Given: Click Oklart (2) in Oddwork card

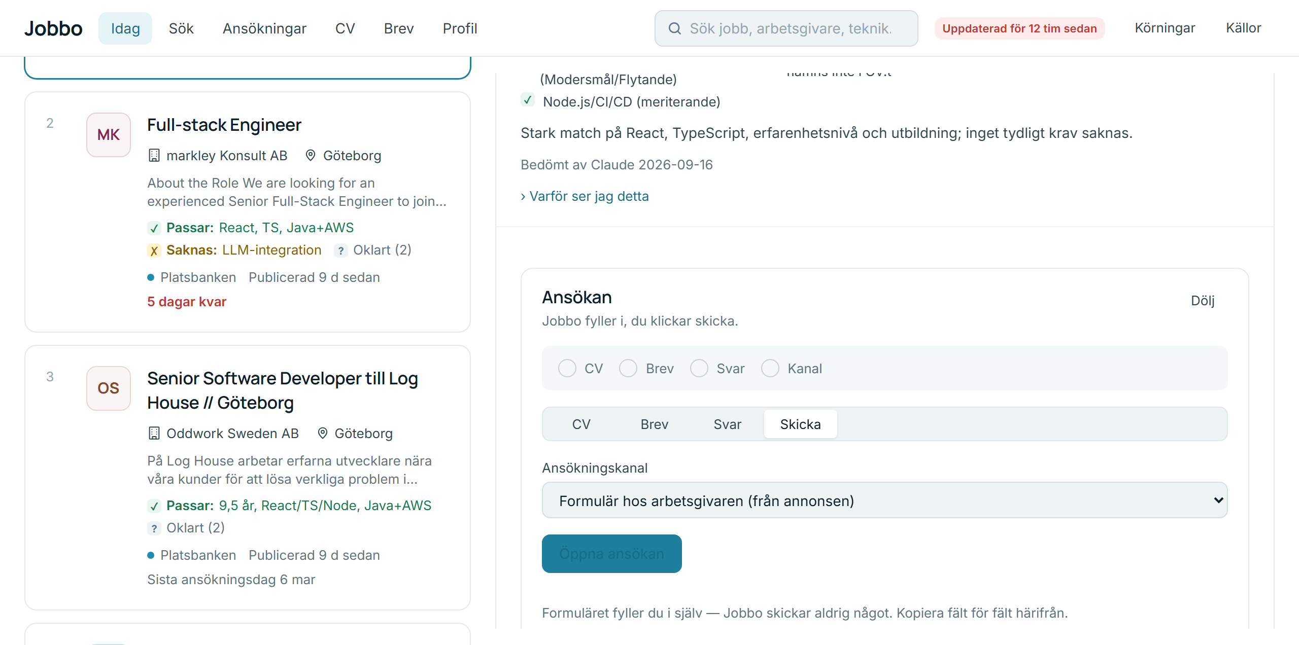Looking at the screenshot, I should pos(195,528).
